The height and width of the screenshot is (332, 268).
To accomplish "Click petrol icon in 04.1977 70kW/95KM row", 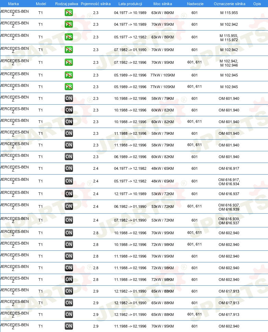I will (x=69, y=24).
